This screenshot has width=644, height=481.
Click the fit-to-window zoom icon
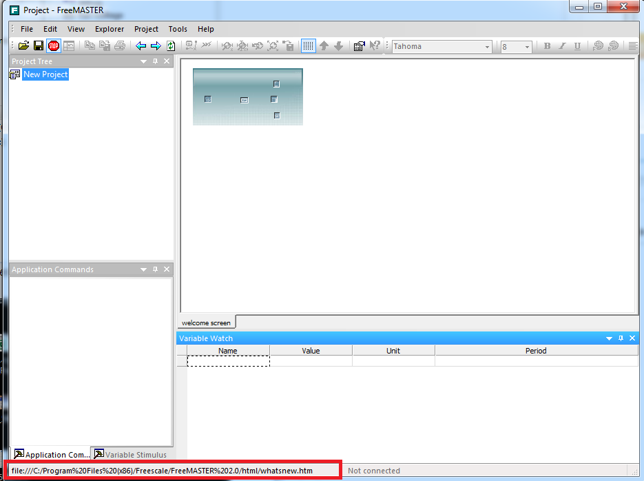pyautogui.click(x=273, y=45)
